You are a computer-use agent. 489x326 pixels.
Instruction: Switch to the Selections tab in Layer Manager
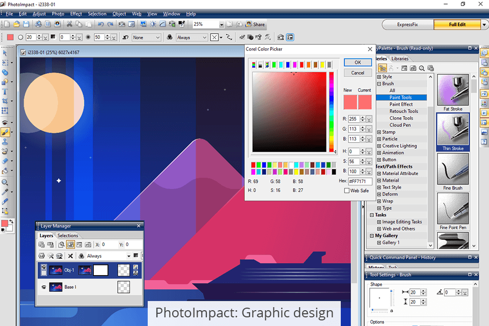(68, 235)
